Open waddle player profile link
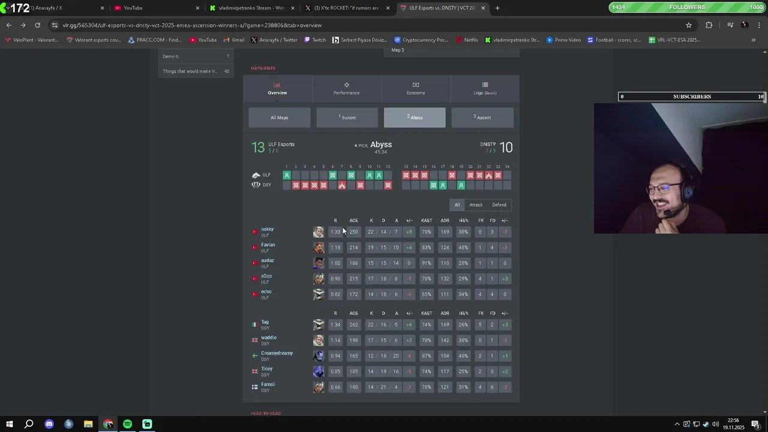 [269, 338]
